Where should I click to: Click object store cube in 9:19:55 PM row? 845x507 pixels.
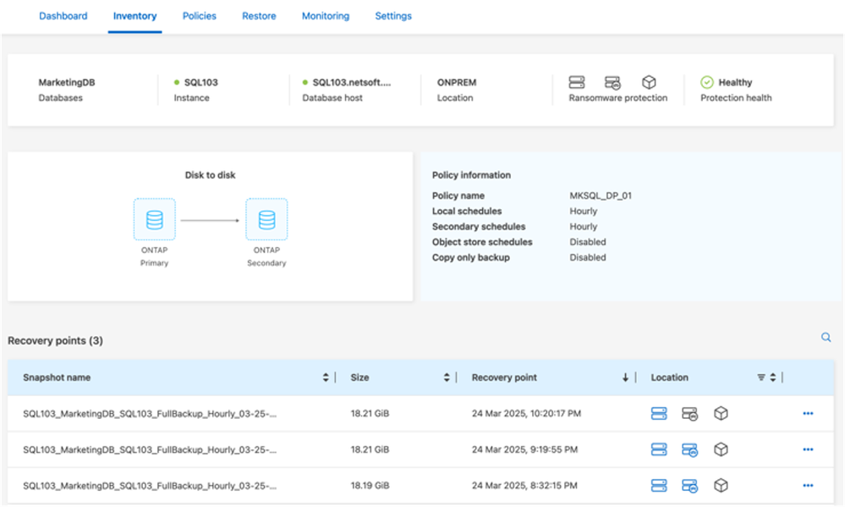pos(721,449)
